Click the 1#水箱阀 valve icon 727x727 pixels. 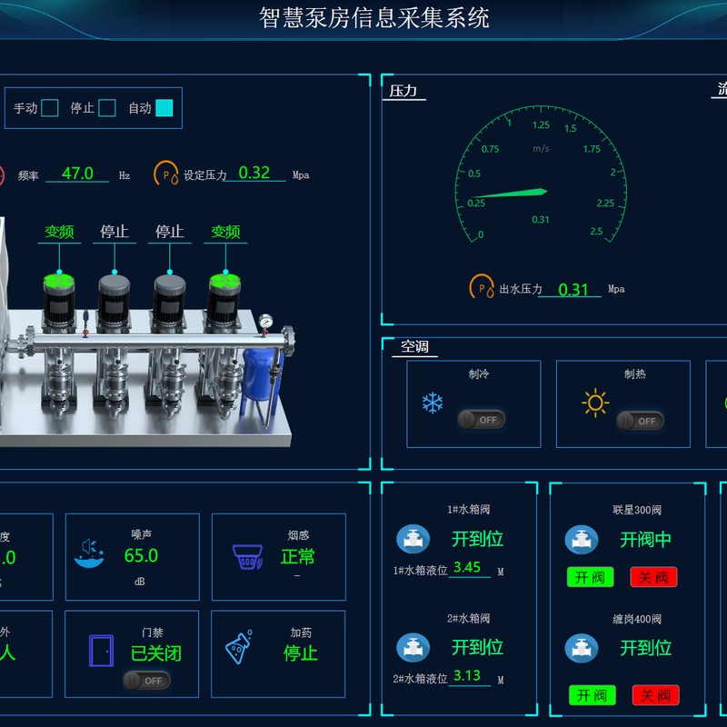pos(413,539)
